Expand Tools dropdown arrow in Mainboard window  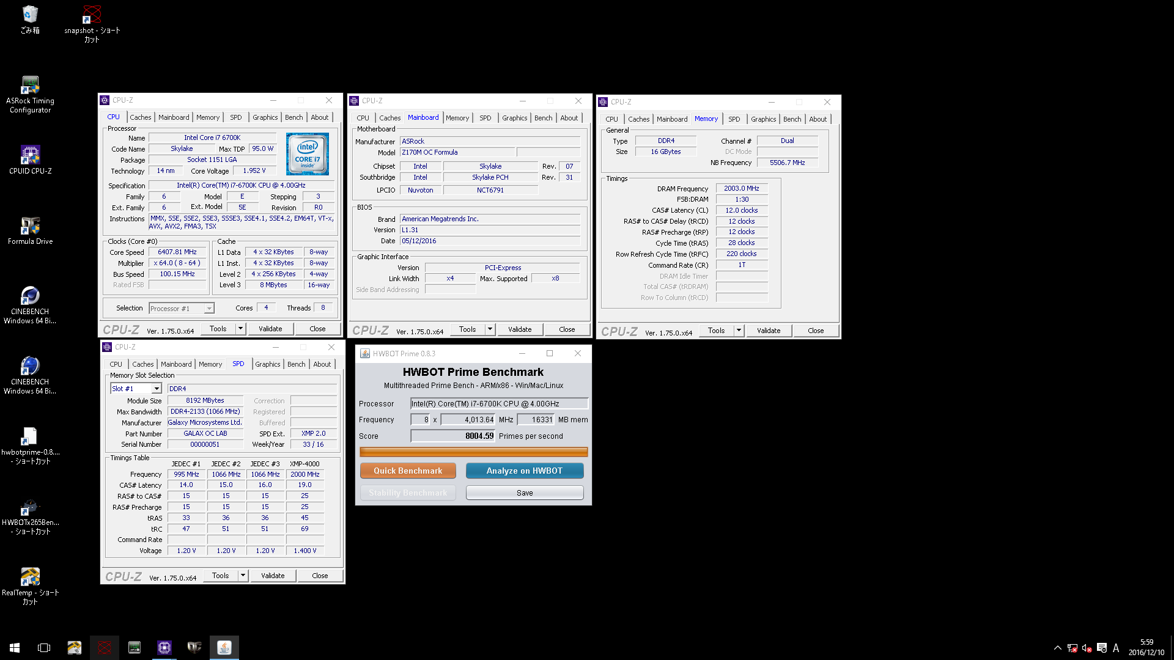click(x=490, y=329)
